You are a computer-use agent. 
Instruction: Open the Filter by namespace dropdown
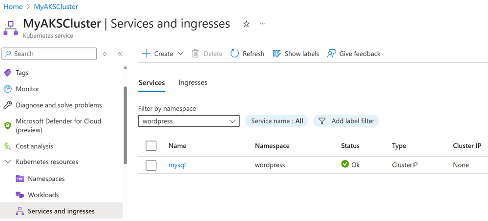tap(189, 121)
